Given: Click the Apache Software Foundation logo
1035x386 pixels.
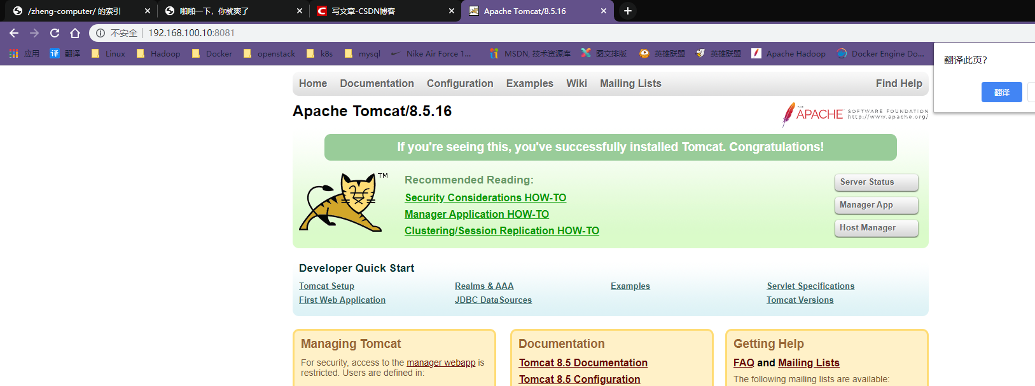Looking at the screenshot, I should [855, 114].
